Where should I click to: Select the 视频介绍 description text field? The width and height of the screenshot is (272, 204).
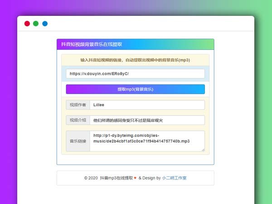tap(147, 120)
